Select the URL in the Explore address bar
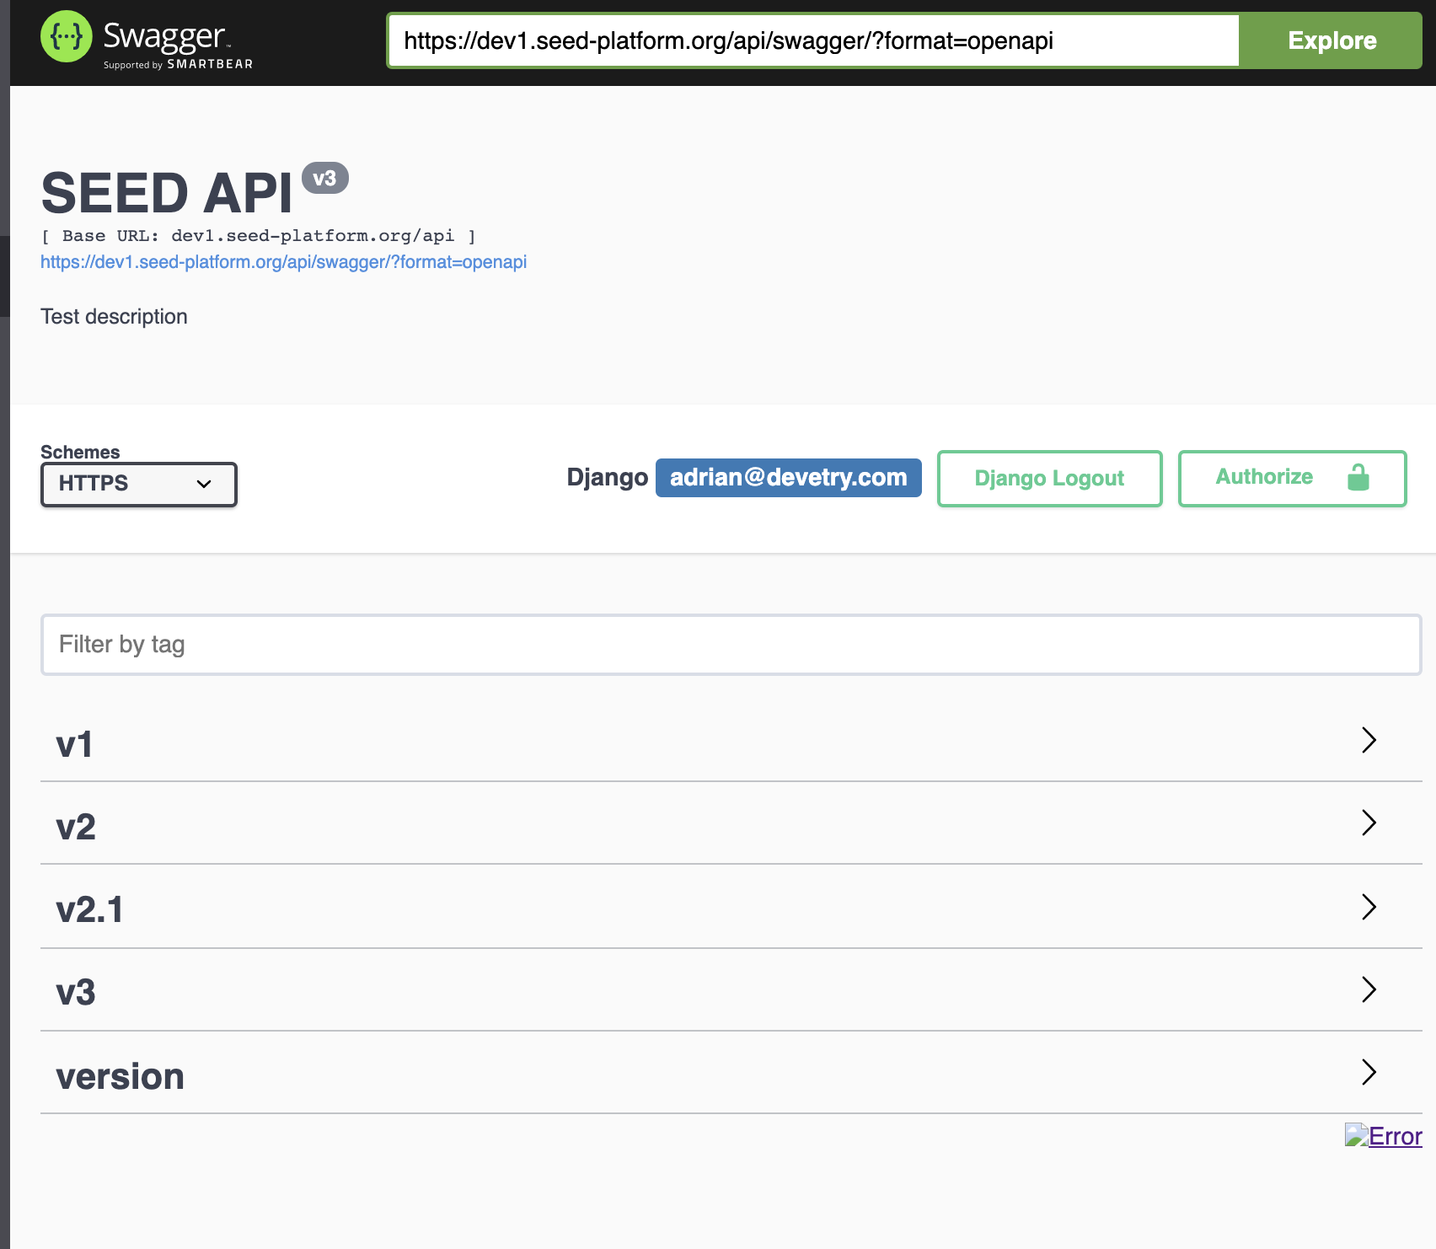This screenshot has width=1436, height=1249. (812, 40)
